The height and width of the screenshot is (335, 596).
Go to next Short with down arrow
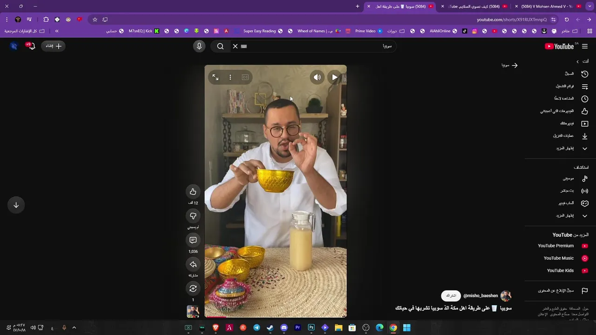16,205
